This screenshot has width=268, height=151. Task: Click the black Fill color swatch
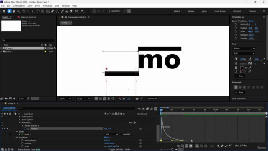pyautogui.click(x=242, y=68)
